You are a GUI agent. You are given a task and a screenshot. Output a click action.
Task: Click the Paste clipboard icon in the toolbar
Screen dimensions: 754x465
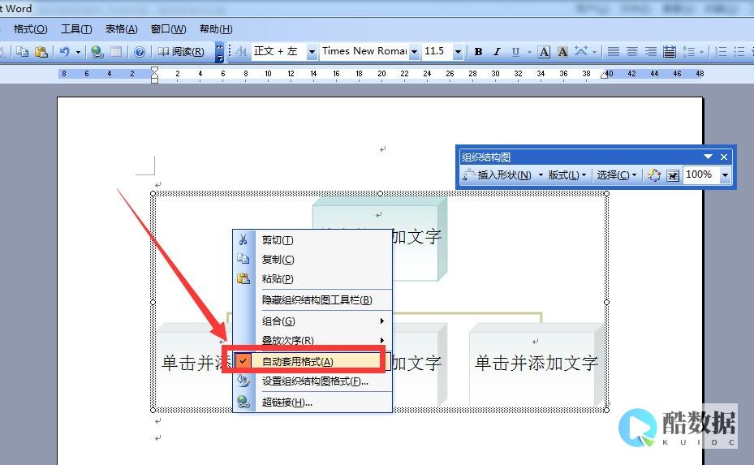[x=42, y=51]
